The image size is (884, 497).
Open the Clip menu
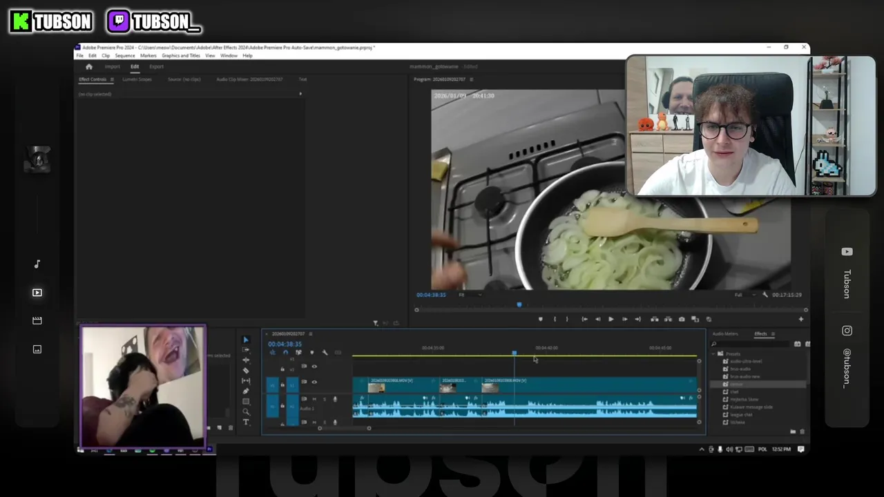(106, 55)
